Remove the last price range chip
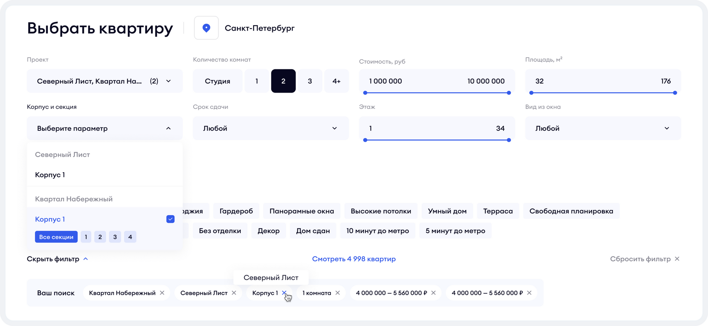 point(529,293)
